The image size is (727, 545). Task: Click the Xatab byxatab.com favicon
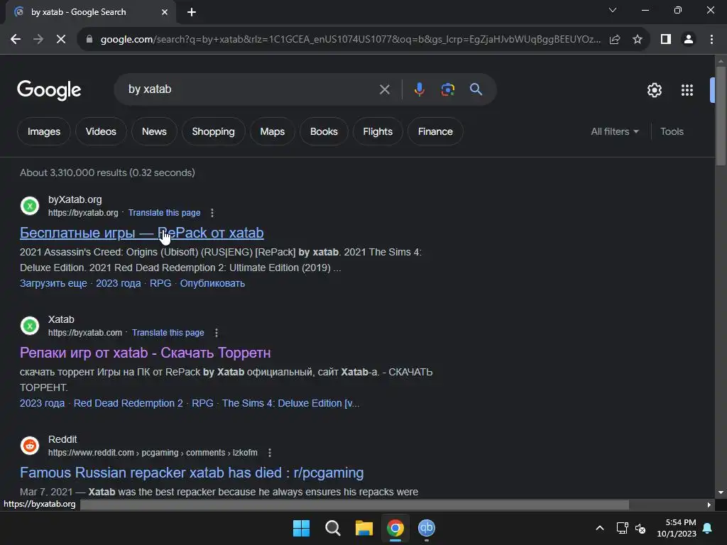pyautogui.click(x=30, y=326)
